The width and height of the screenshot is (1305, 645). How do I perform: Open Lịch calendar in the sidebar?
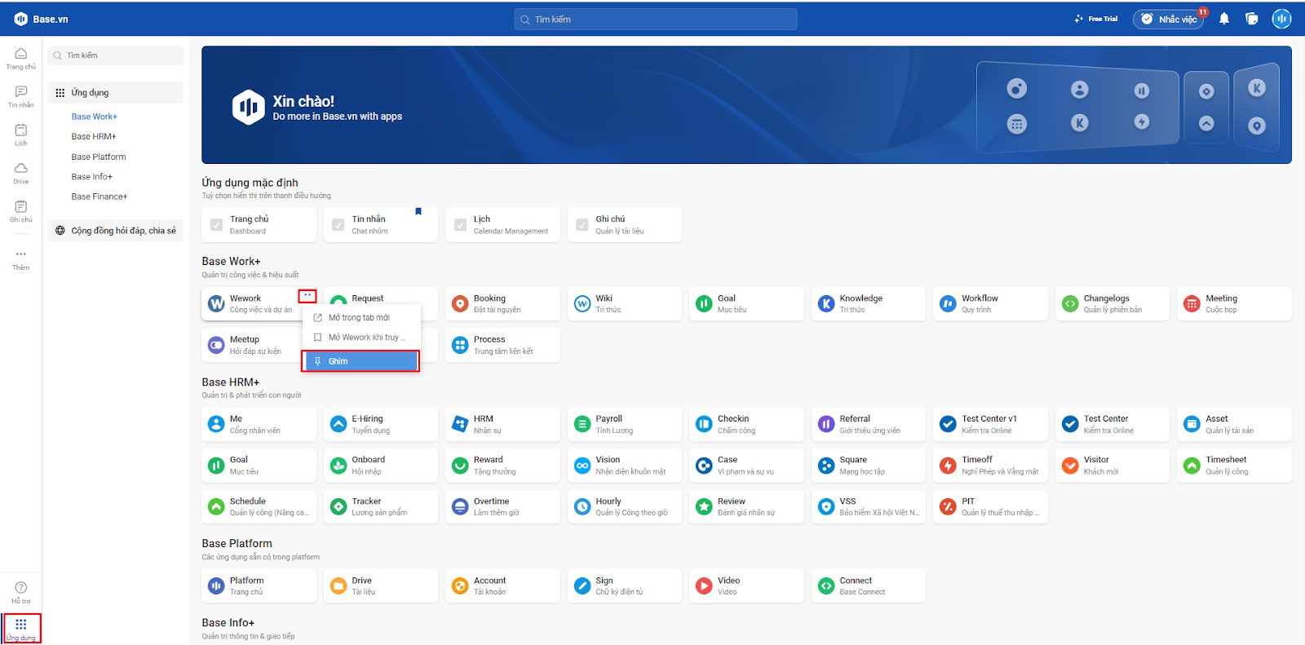tap(20, 135)
